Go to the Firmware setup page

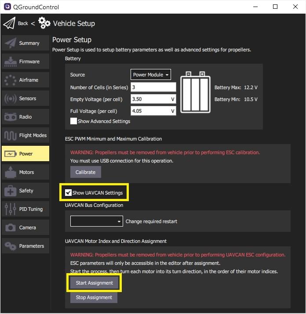click(x=25, y=61)
